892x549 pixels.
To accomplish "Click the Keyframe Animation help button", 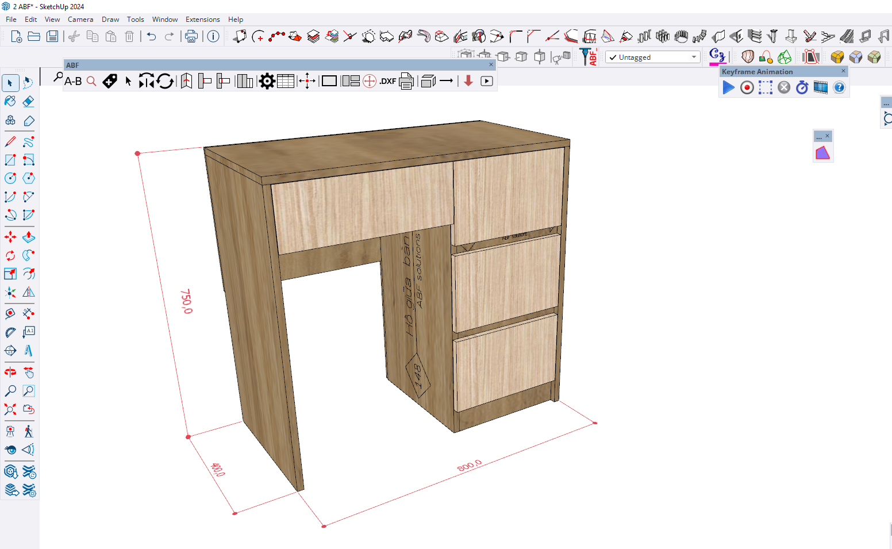I will click(x=839, y=87).
